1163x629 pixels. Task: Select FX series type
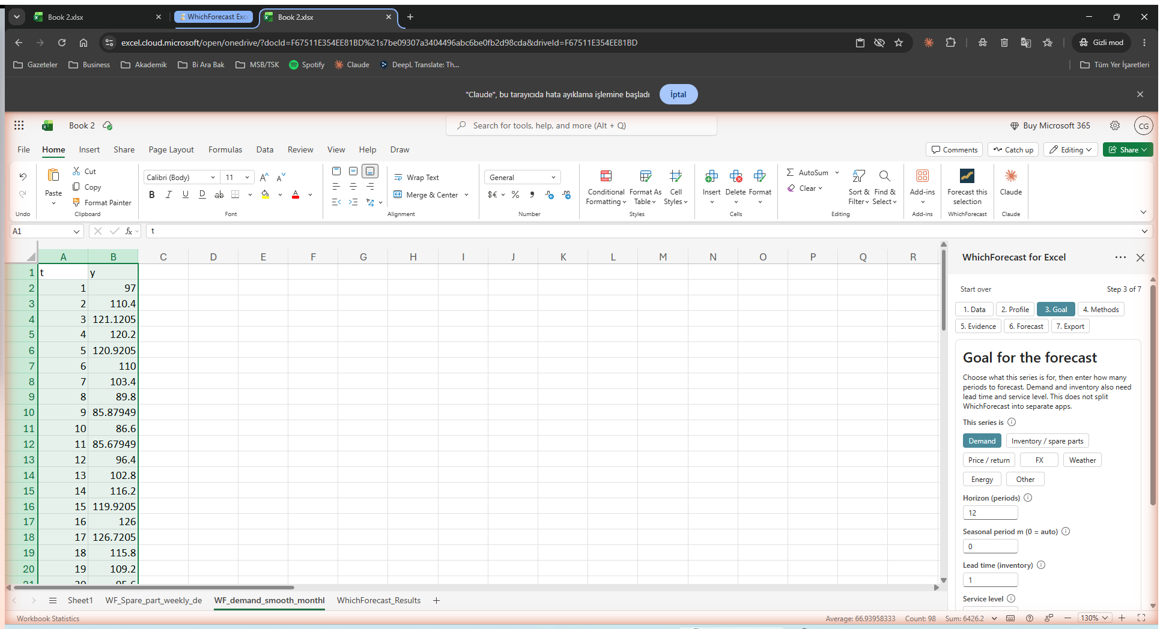(x=1039, y=460)
